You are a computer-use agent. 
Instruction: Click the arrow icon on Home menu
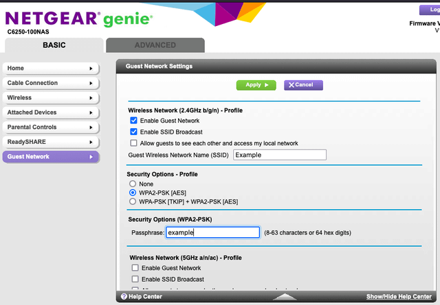click(x=91, y=69)
